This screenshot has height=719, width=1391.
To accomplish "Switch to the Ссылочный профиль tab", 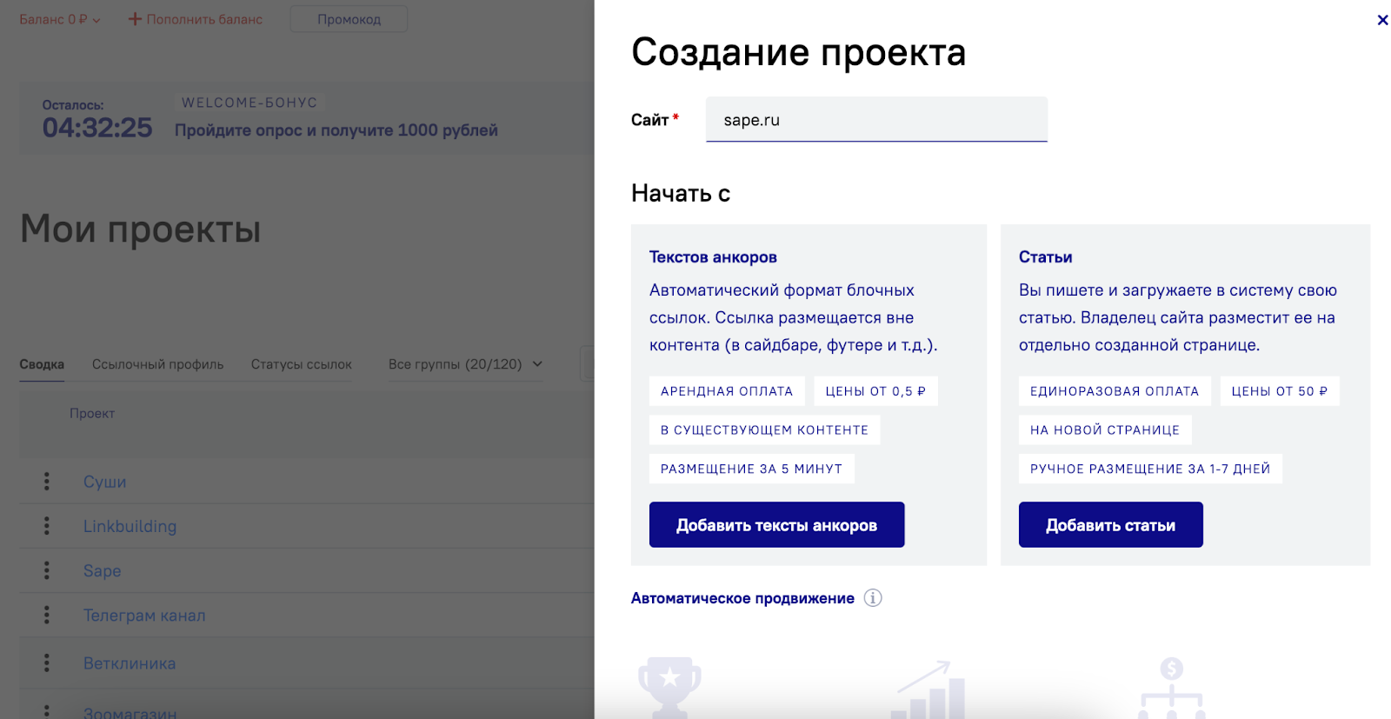I will (157, 364).
